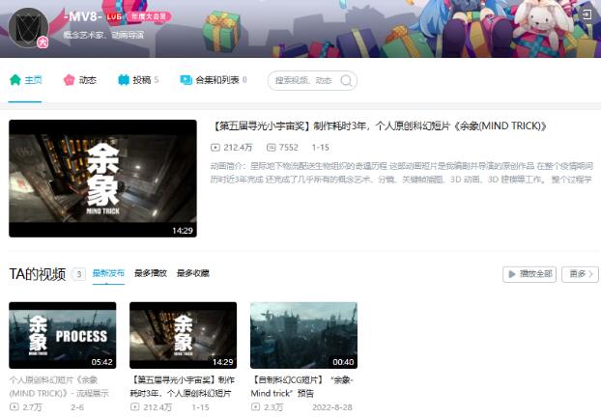Go to 合集和列表 tab

point(214,80)
